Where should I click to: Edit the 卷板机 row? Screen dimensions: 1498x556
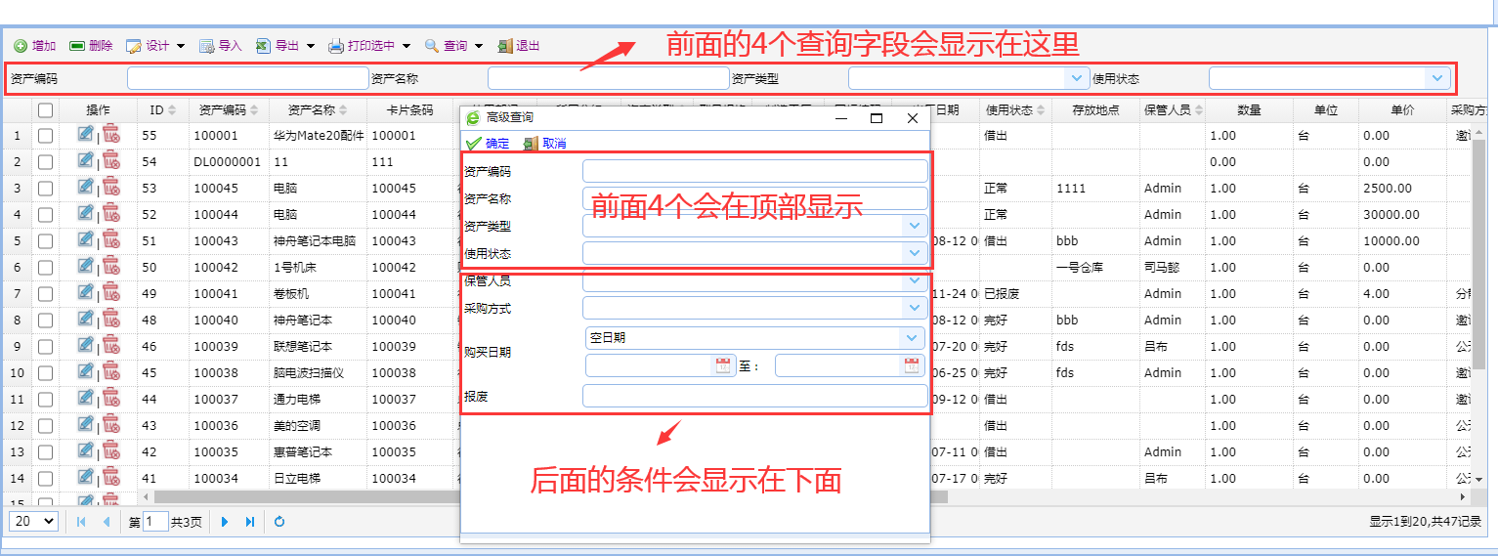point(86,292)
